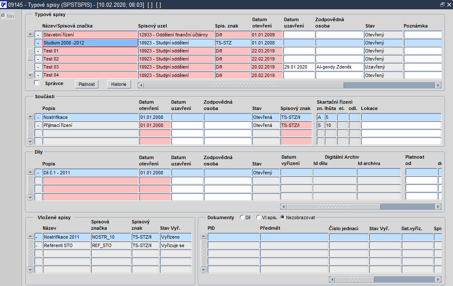Viewport: 453px width, 286px height.
Task: Click the Al-gendy Zdeněk cell
Action: [339, 67]
